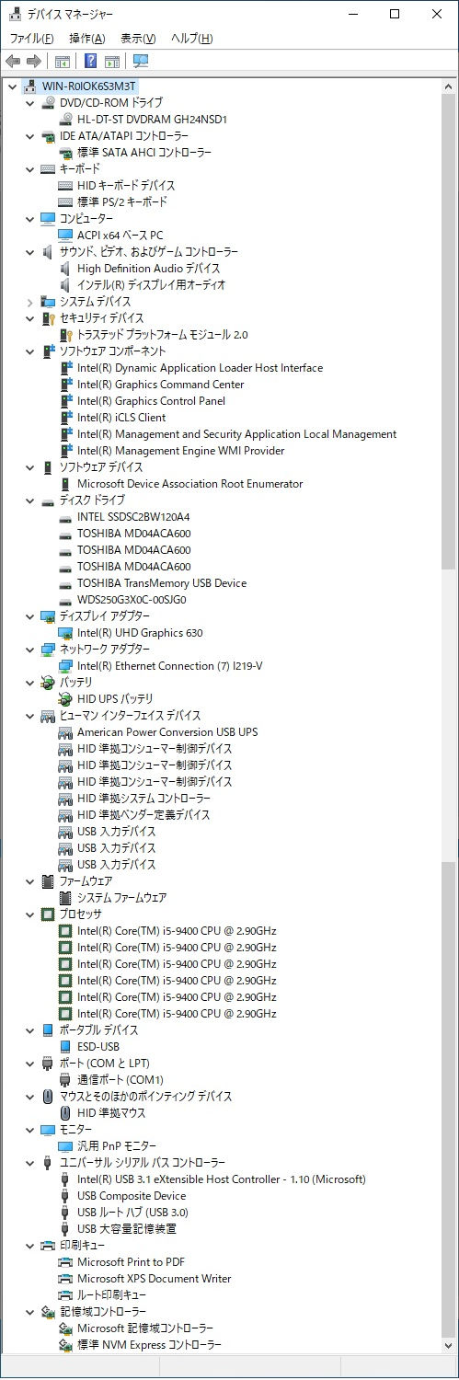This screenshot has width=459, height=1380.
Task: Collapse the ディスク ドライブ category
Action: (x=29, y=500)
